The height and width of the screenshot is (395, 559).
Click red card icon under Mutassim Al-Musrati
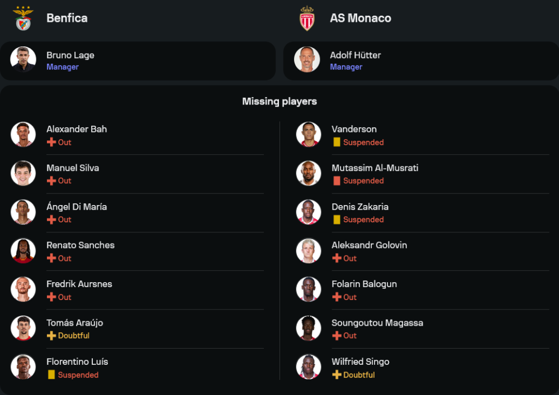(x=337, y=181)
